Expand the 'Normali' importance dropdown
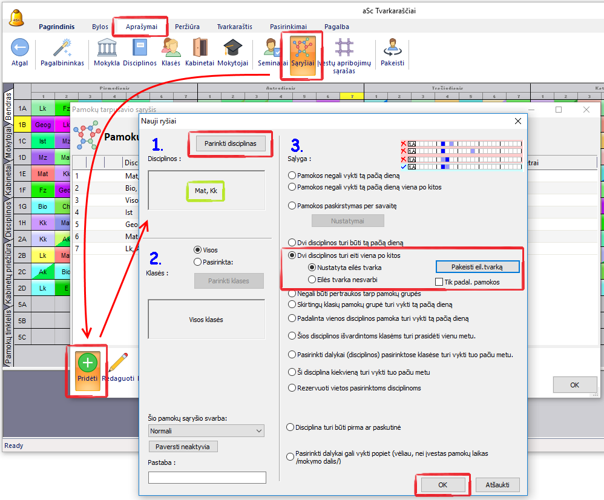This screenshot has height=500, width=604. click(206, 431)
